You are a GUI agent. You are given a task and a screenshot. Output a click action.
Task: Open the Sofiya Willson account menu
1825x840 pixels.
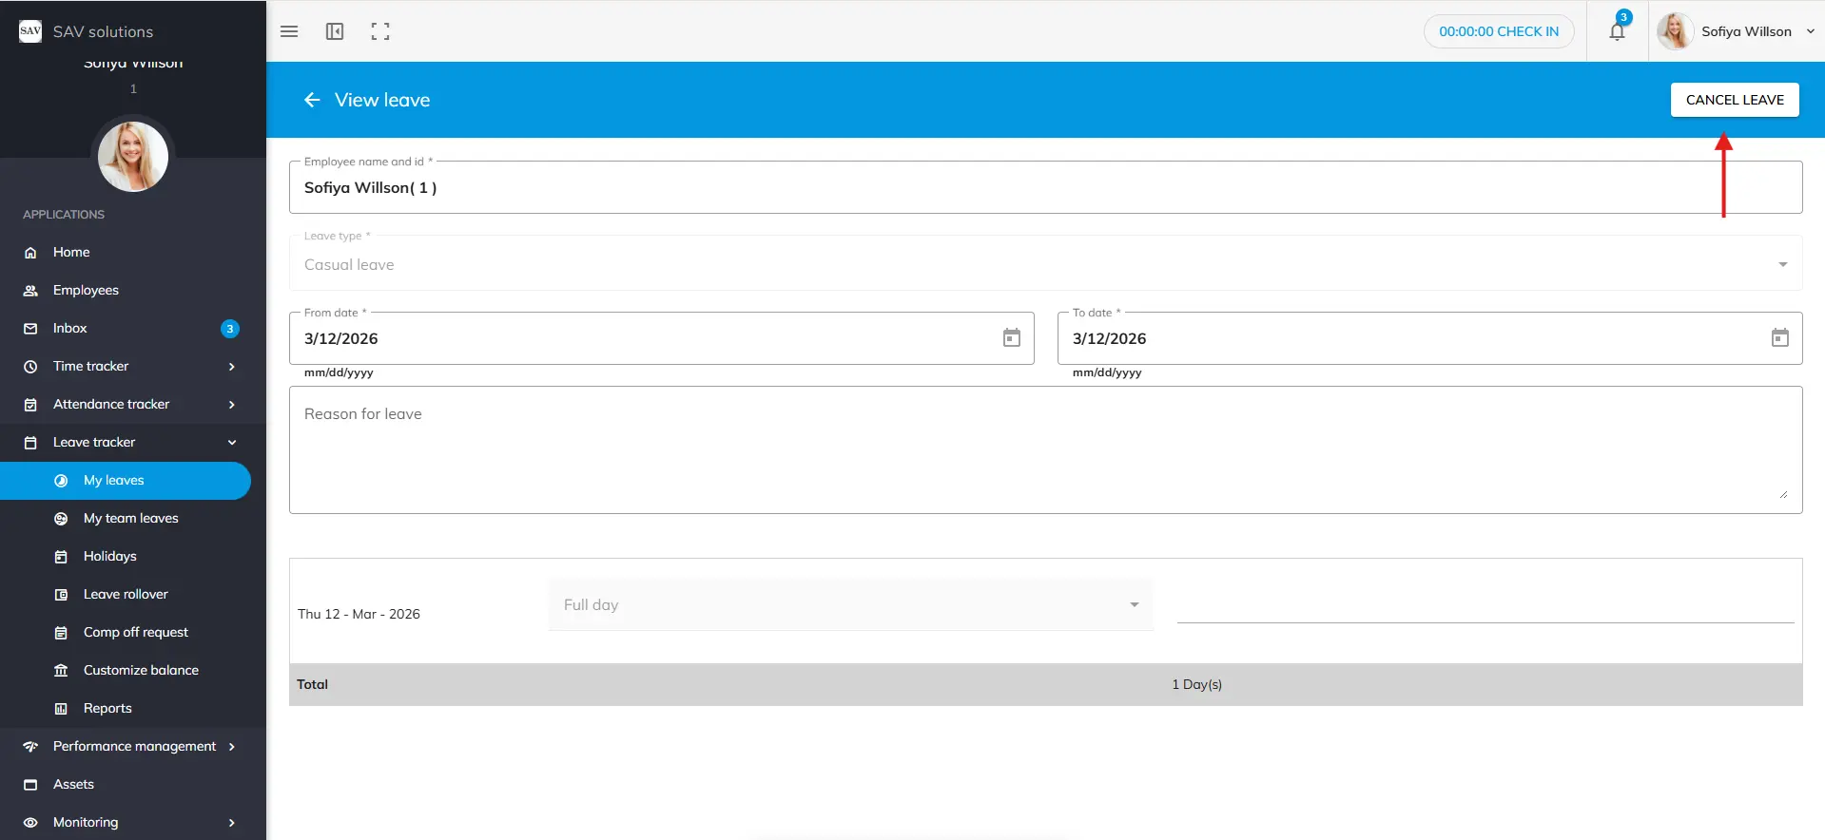1745,31
